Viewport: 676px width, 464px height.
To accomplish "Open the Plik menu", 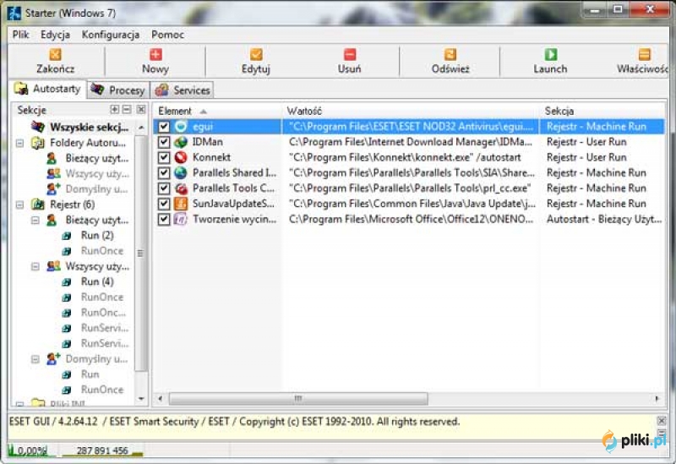I will click(x=20, y=35).
